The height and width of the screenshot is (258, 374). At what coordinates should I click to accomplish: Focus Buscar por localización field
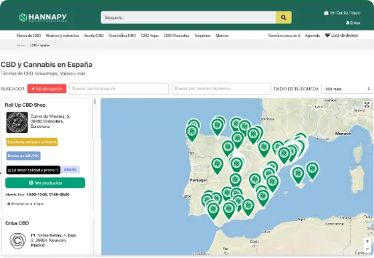pos(119,88)
